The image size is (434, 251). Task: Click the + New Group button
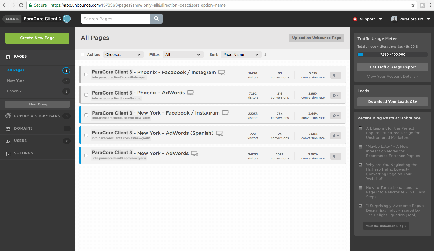tap(37, 104)
